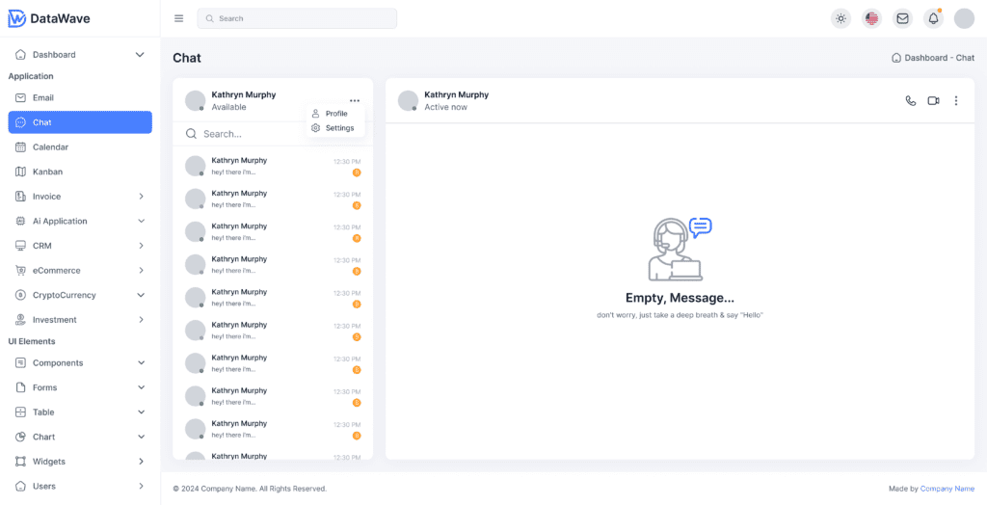Click the Dashboard breadcrumb link
Image resolution: width=987 pixels, height=505 pixels.
tap(925, 58)
